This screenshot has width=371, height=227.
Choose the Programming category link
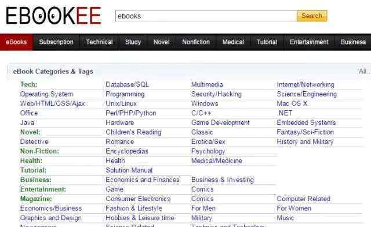(x=125, y=94)
